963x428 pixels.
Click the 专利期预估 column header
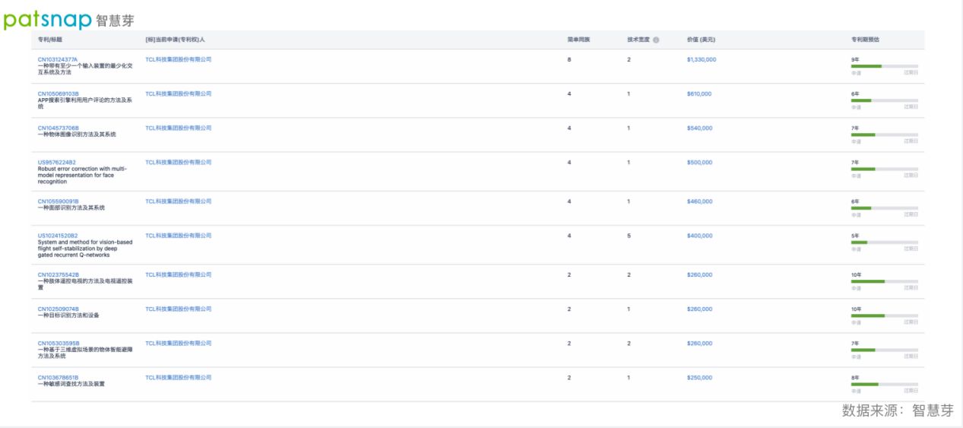click(x=865, y=40)
